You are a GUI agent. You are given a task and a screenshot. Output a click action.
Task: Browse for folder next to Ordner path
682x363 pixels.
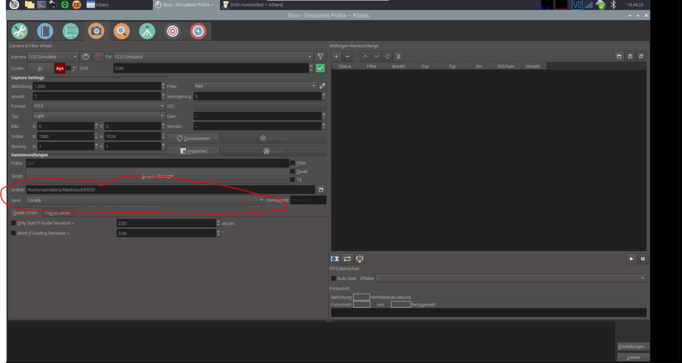(321, 190)
